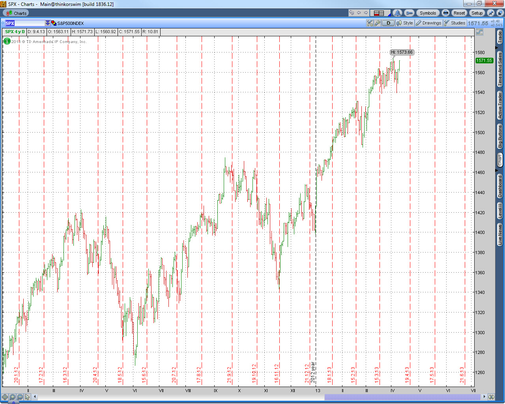Click the 21.9.12 expiration date marker

coord(229,375)
